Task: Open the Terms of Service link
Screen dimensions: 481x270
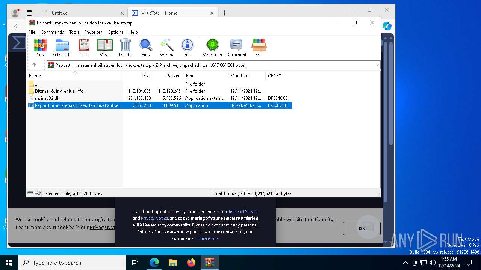Action: coord(243,211)
